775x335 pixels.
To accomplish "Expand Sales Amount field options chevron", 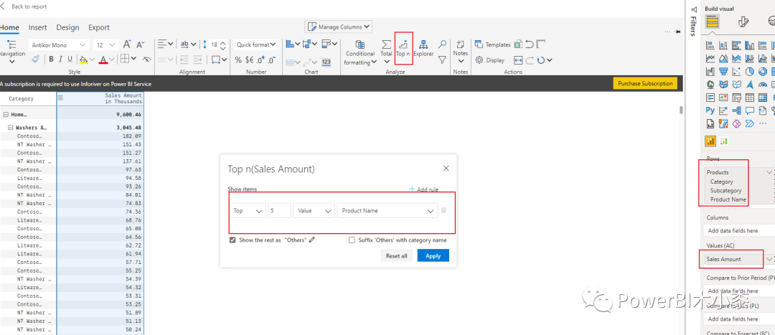I will [x=769, y=259].
